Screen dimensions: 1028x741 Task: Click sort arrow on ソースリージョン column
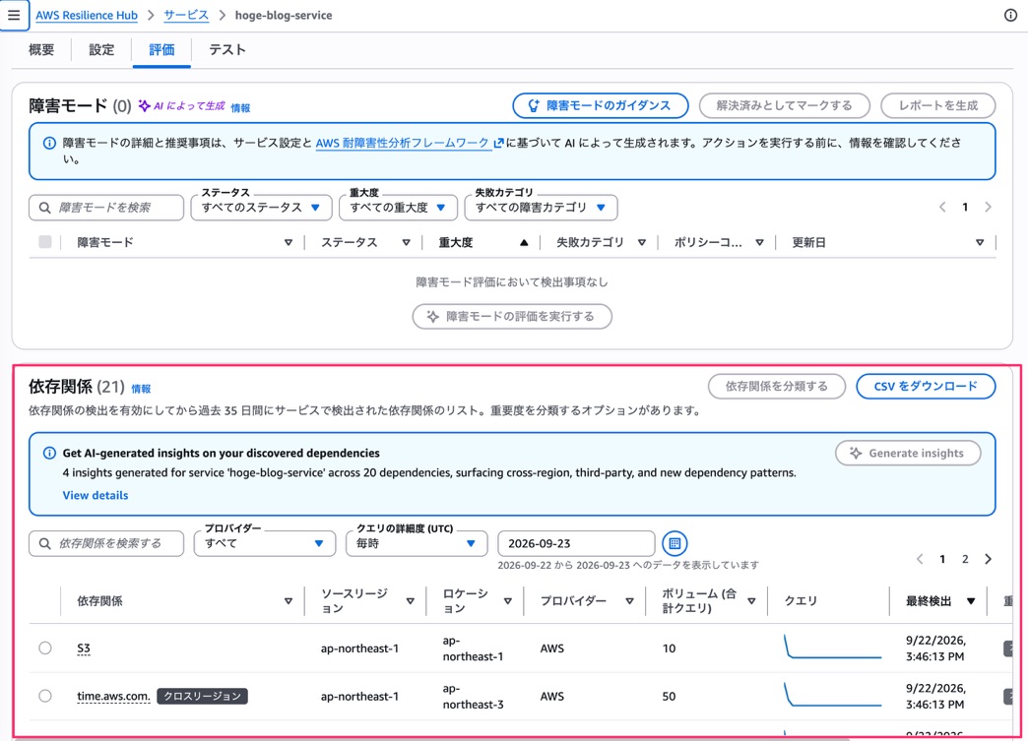(x=411, y=601)
